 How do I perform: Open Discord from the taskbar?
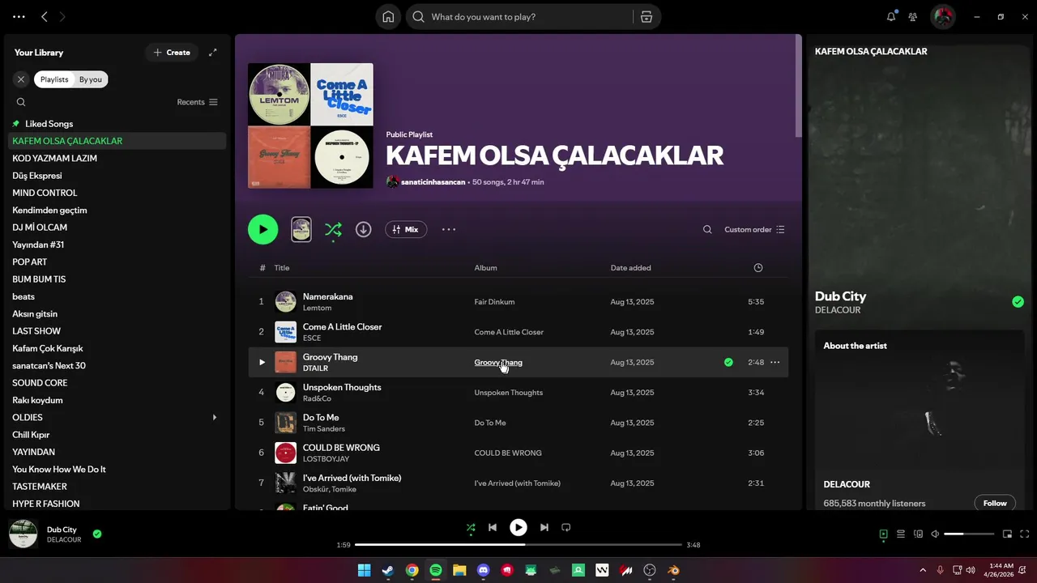[x=484, y=570]
